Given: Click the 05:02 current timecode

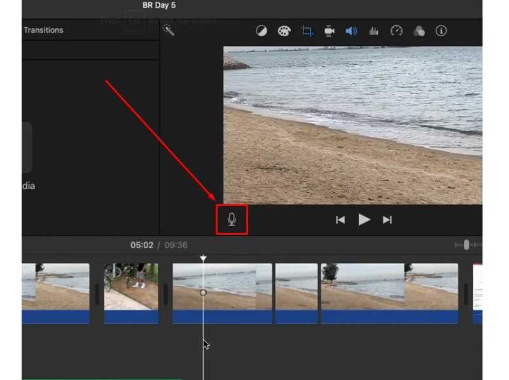Looking at the screenshot, I should (141, 245).
